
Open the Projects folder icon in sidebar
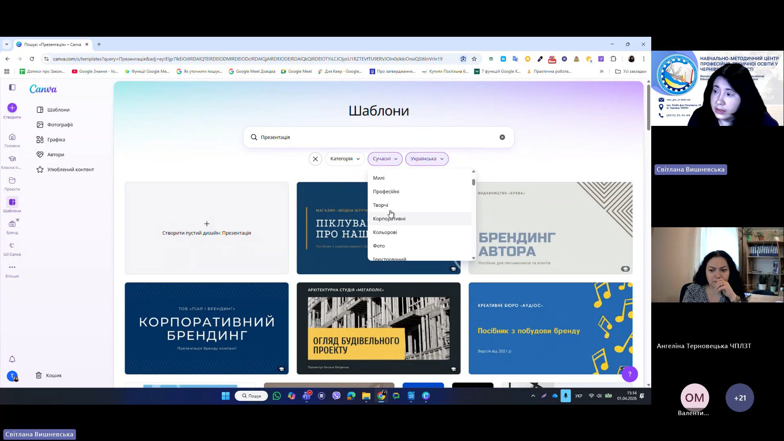point(12,181)
